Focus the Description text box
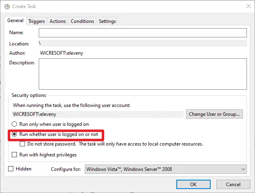This screenshot has width=255, height=193. [142, 74]
